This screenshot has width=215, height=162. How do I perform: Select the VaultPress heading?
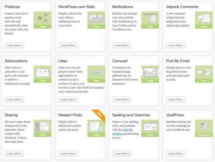(175, 115)
